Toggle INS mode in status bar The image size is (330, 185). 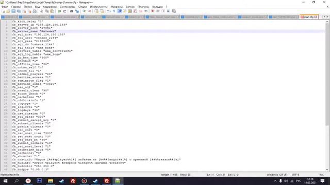(321, 175)
